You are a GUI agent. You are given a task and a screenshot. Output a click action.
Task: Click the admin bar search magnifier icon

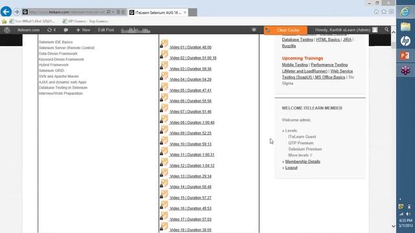pos(386,30)
